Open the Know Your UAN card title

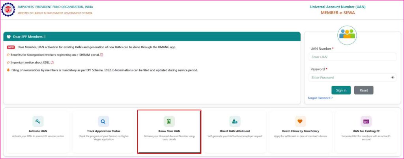[169, 131]
